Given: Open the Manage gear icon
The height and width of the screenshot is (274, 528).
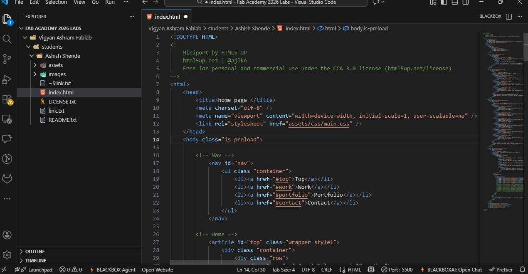Looking at the screenshot, I should point(7,255).
